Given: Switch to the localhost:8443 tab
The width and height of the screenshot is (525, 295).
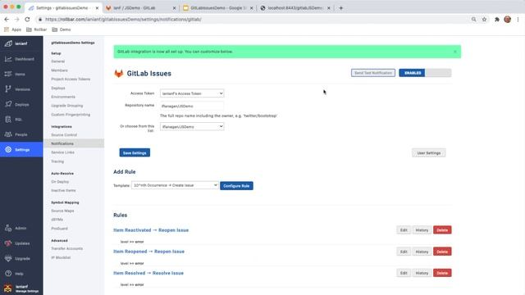Looking at the screenshot, I should click(295, 7).
